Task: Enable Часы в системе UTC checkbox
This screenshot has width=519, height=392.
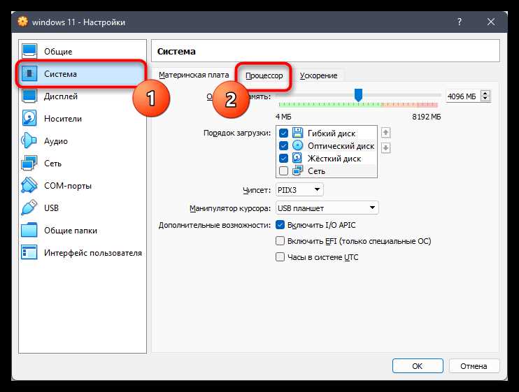Action: [x=280, y=257]
